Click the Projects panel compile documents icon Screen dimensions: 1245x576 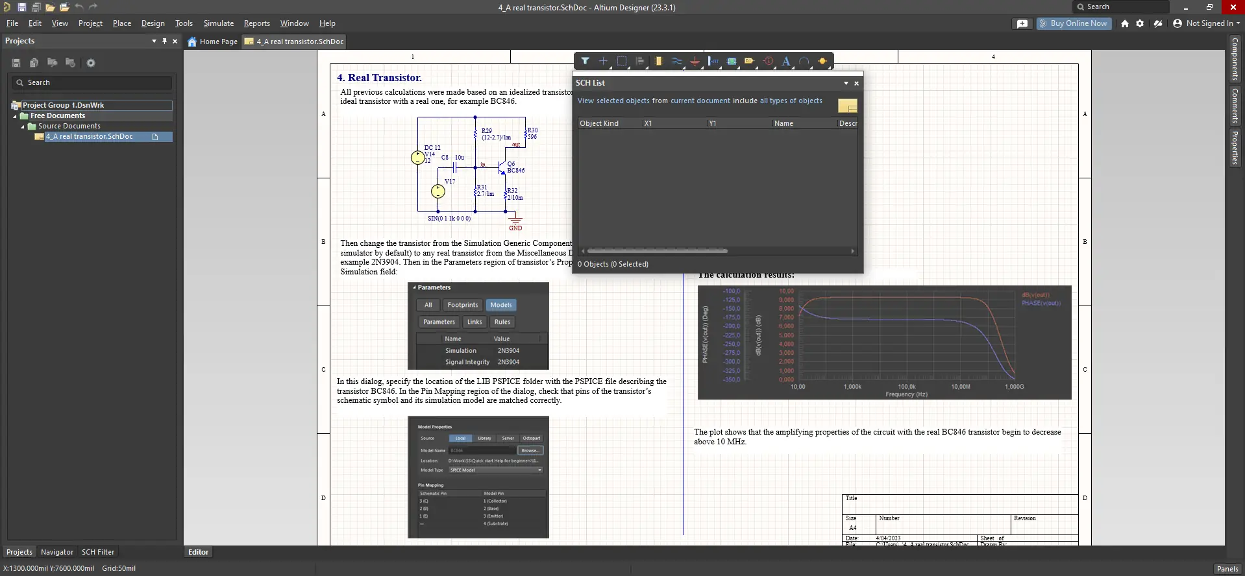34,63
